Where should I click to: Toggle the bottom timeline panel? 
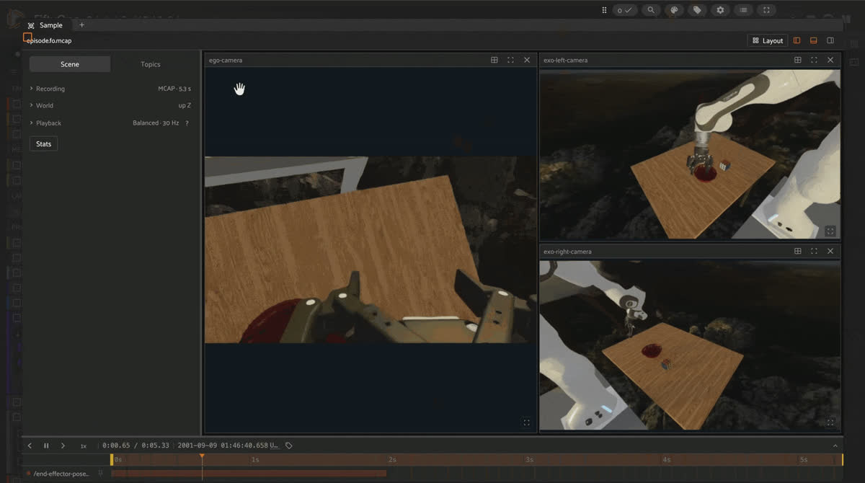click(814, 40)
